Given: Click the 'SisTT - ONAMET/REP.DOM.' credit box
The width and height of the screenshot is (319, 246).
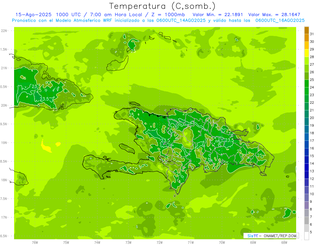Looking at the screenshot, I should (x=271, y=236).
